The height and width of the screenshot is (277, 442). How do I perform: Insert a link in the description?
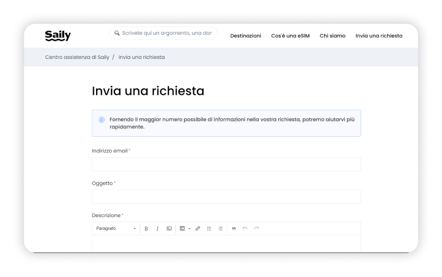pyautogui.click(x=198, y=228)
